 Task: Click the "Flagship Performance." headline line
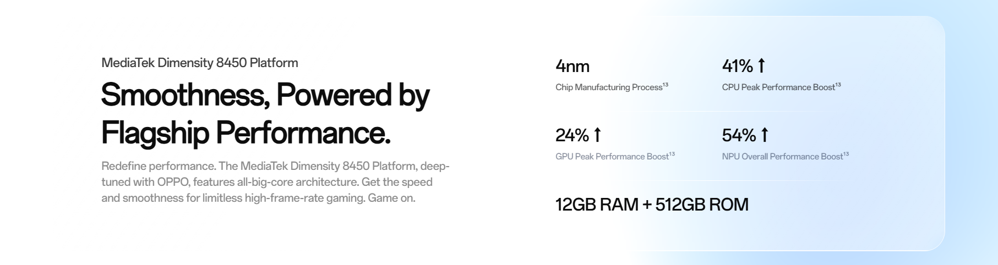(246, 133)
